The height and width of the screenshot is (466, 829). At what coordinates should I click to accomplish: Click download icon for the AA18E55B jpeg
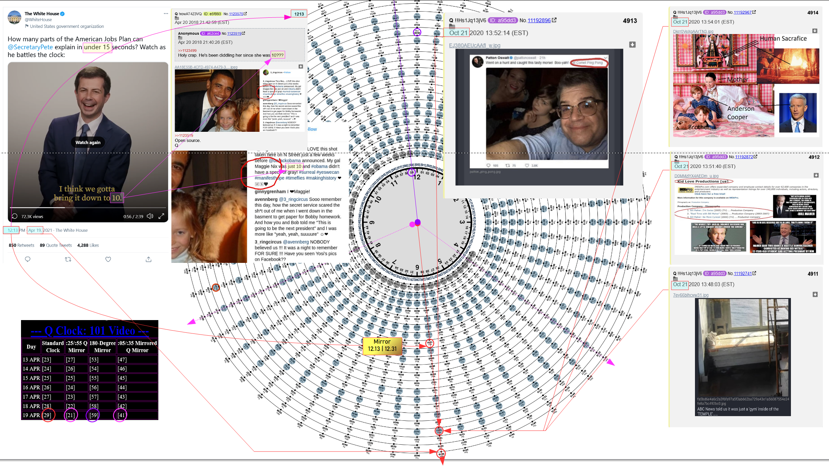[x=301, y=67]
